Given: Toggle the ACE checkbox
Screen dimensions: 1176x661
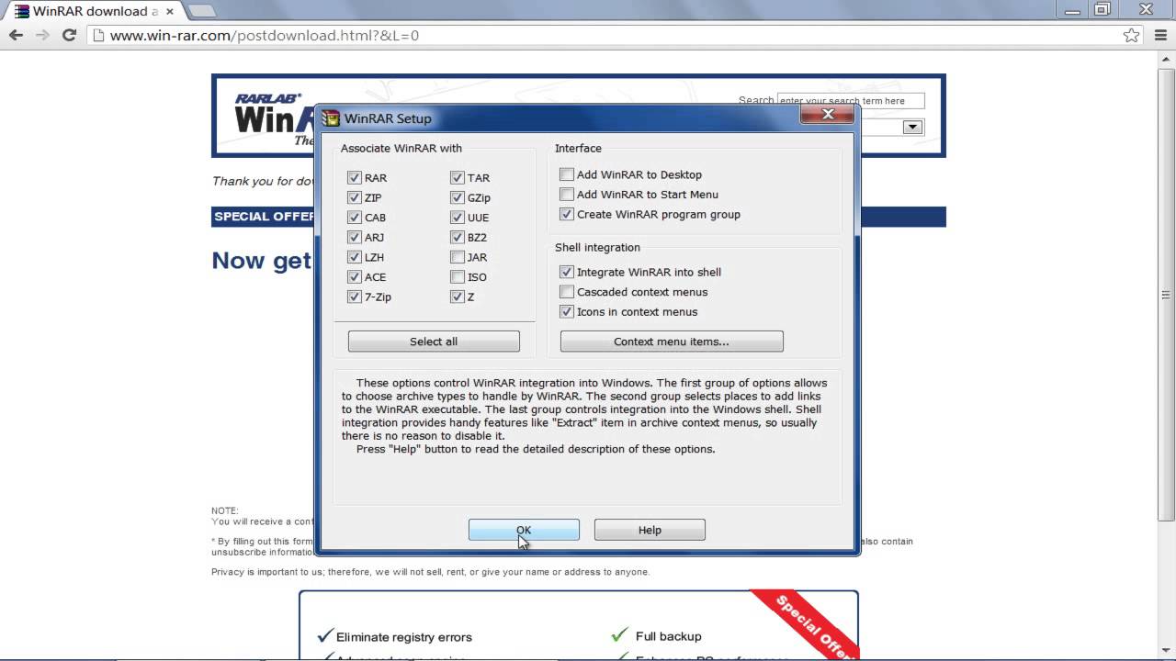Looking at the screenshot, I should click(355, 276).
